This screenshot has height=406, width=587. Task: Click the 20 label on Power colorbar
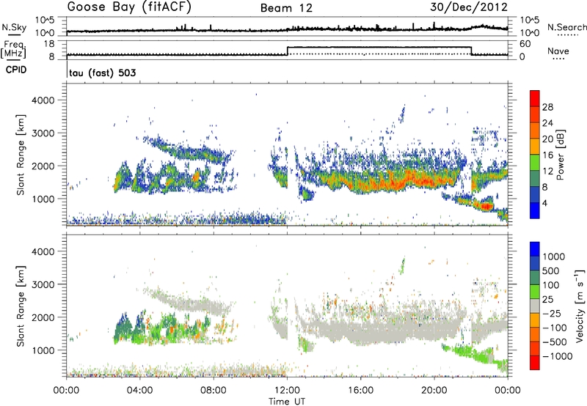tap(547, 139)
